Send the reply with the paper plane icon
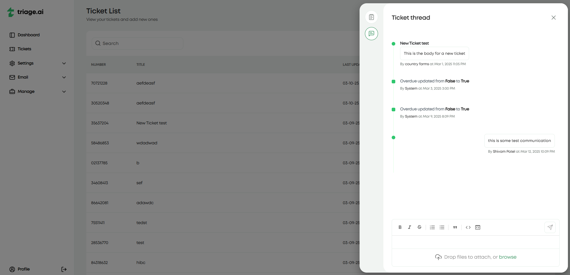This screenshot has height=275, width=570. (550, 227)
